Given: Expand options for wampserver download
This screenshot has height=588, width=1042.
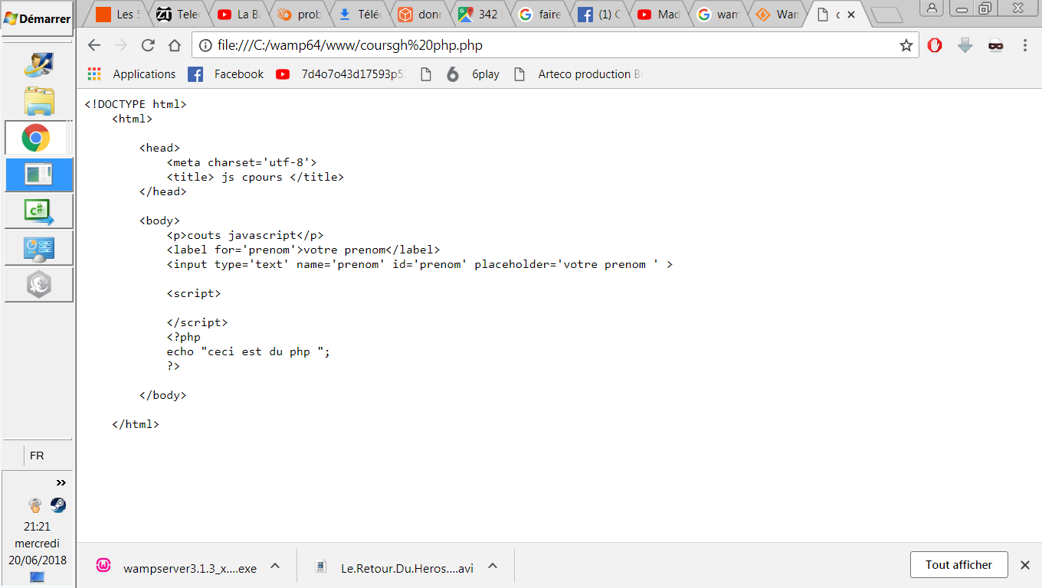Looking at the screenshot, I should (x=275, y=566).
